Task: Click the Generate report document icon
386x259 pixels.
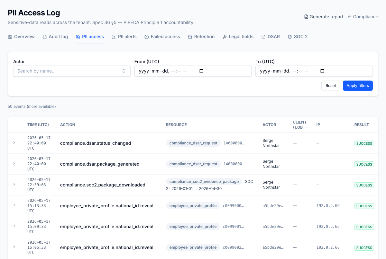Action: [306, 17]
